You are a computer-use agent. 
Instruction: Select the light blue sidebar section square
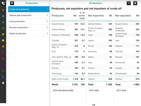point(3,16)
